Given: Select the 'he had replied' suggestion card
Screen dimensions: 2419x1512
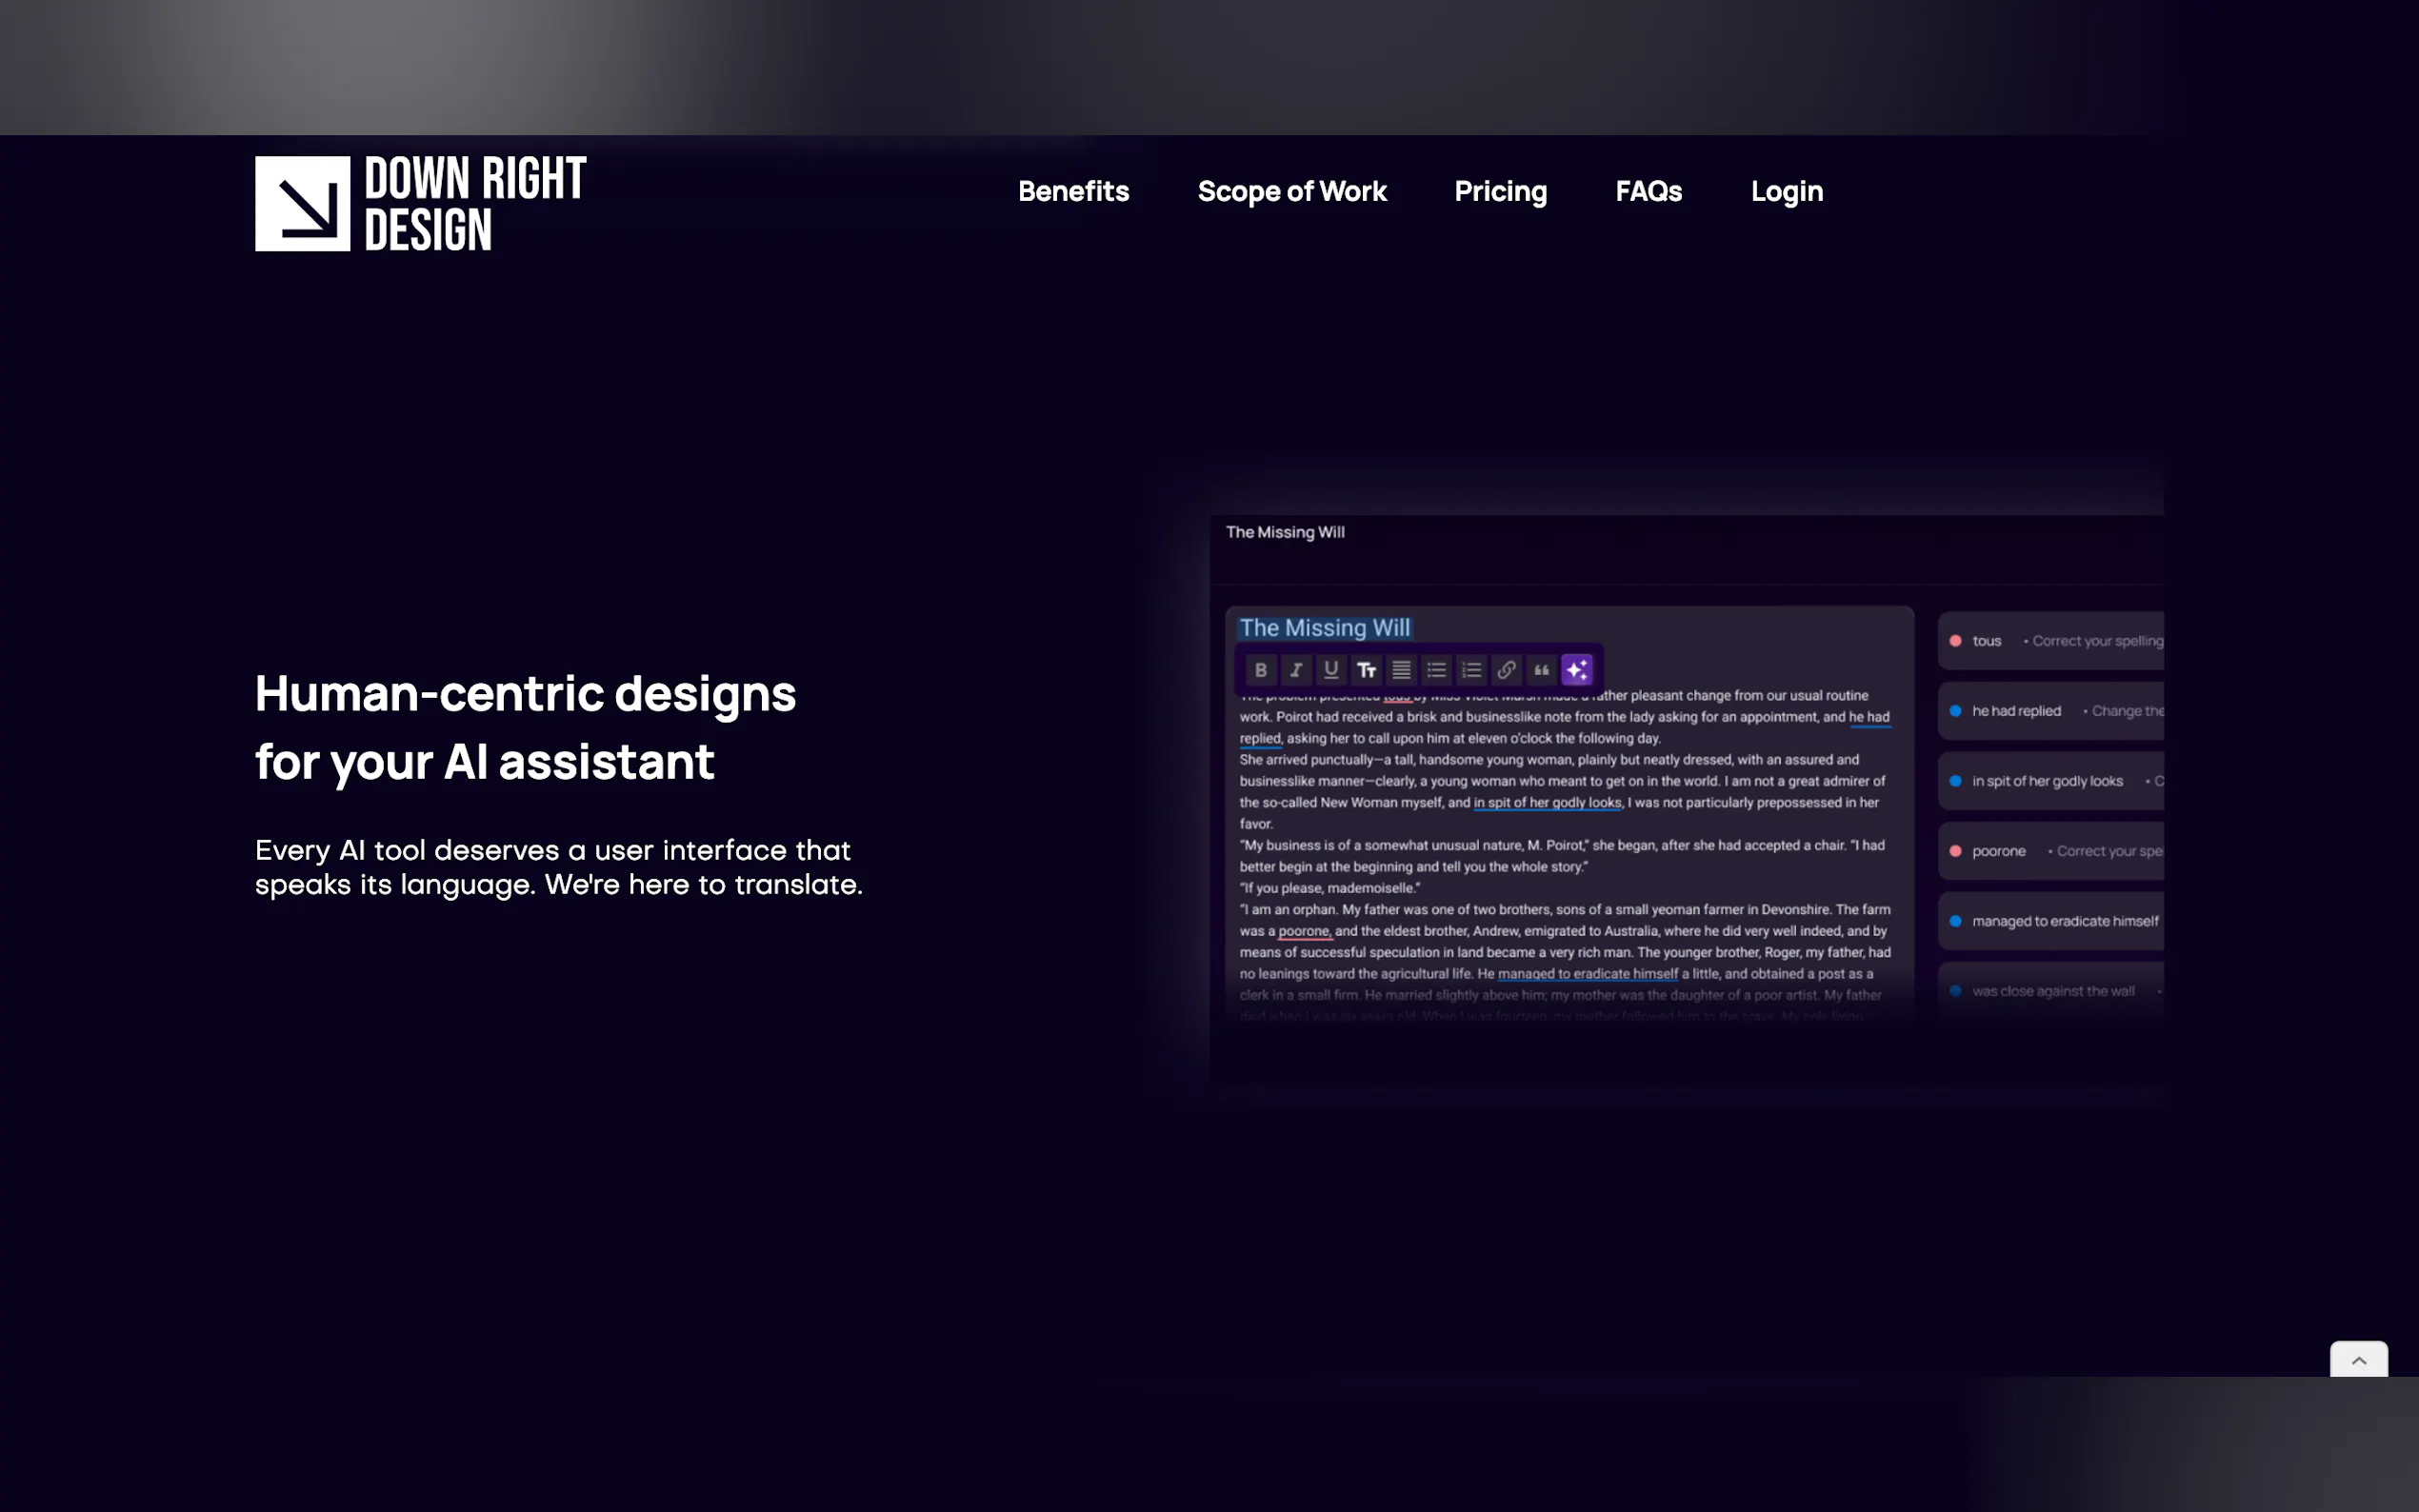Looking at the screenshot, I should click(2050, 711).
